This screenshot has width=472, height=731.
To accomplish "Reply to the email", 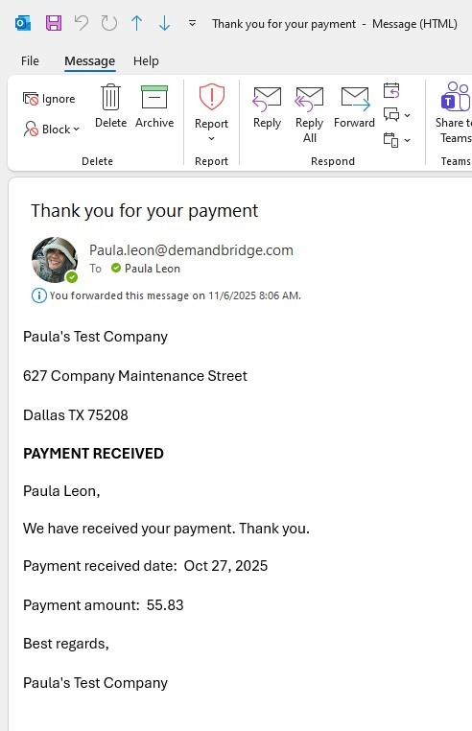I will point(267,107).
